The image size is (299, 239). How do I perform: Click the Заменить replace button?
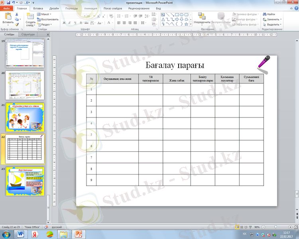273,19
